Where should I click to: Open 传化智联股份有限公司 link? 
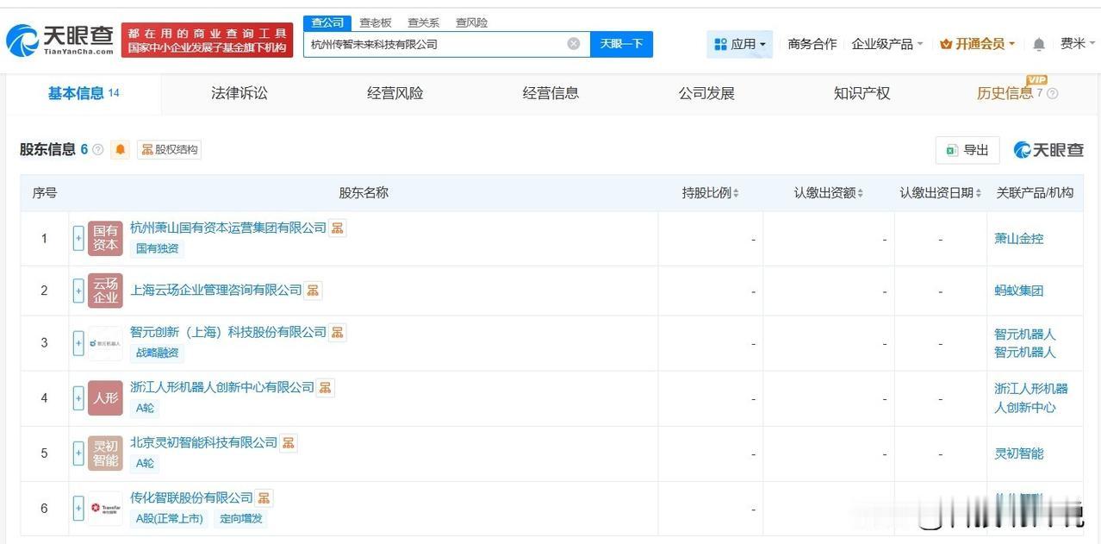[x=191, y=497]
